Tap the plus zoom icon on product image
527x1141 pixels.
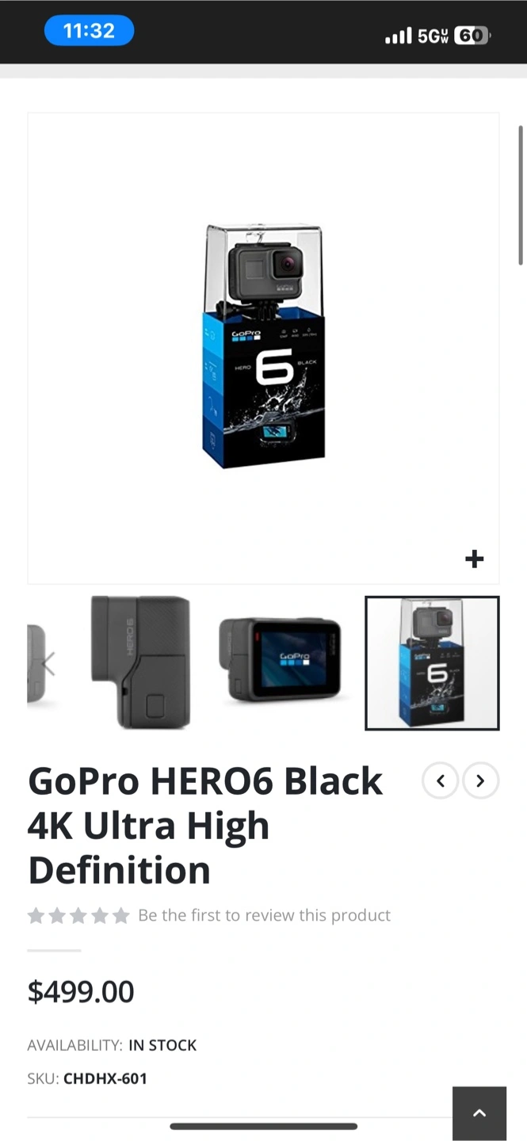[474, 559]
